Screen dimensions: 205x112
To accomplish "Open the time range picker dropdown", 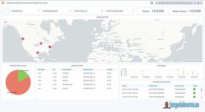I will click(175, 3).
